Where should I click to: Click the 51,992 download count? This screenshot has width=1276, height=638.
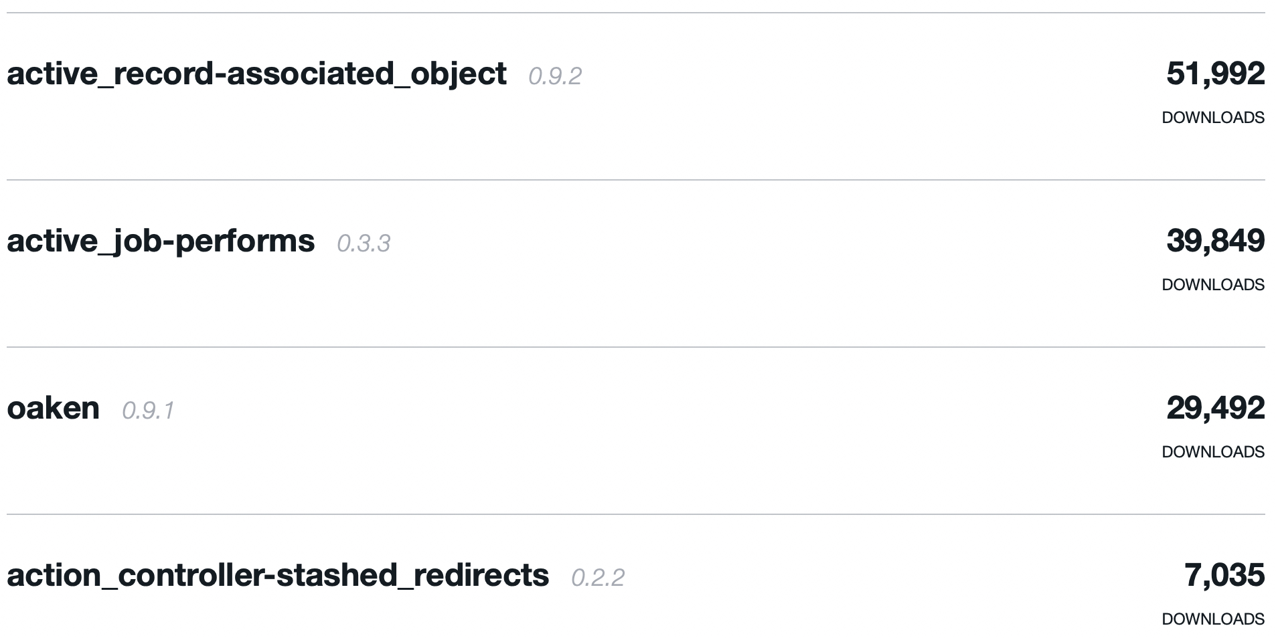pyautogui.click(x=1215, y=74)
